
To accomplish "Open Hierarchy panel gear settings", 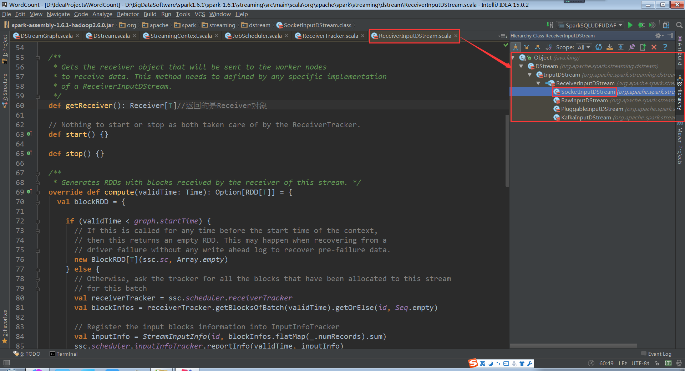I will (659, 36).
